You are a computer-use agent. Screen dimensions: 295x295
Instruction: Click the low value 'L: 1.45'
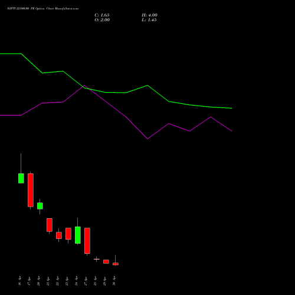(149, 20)
